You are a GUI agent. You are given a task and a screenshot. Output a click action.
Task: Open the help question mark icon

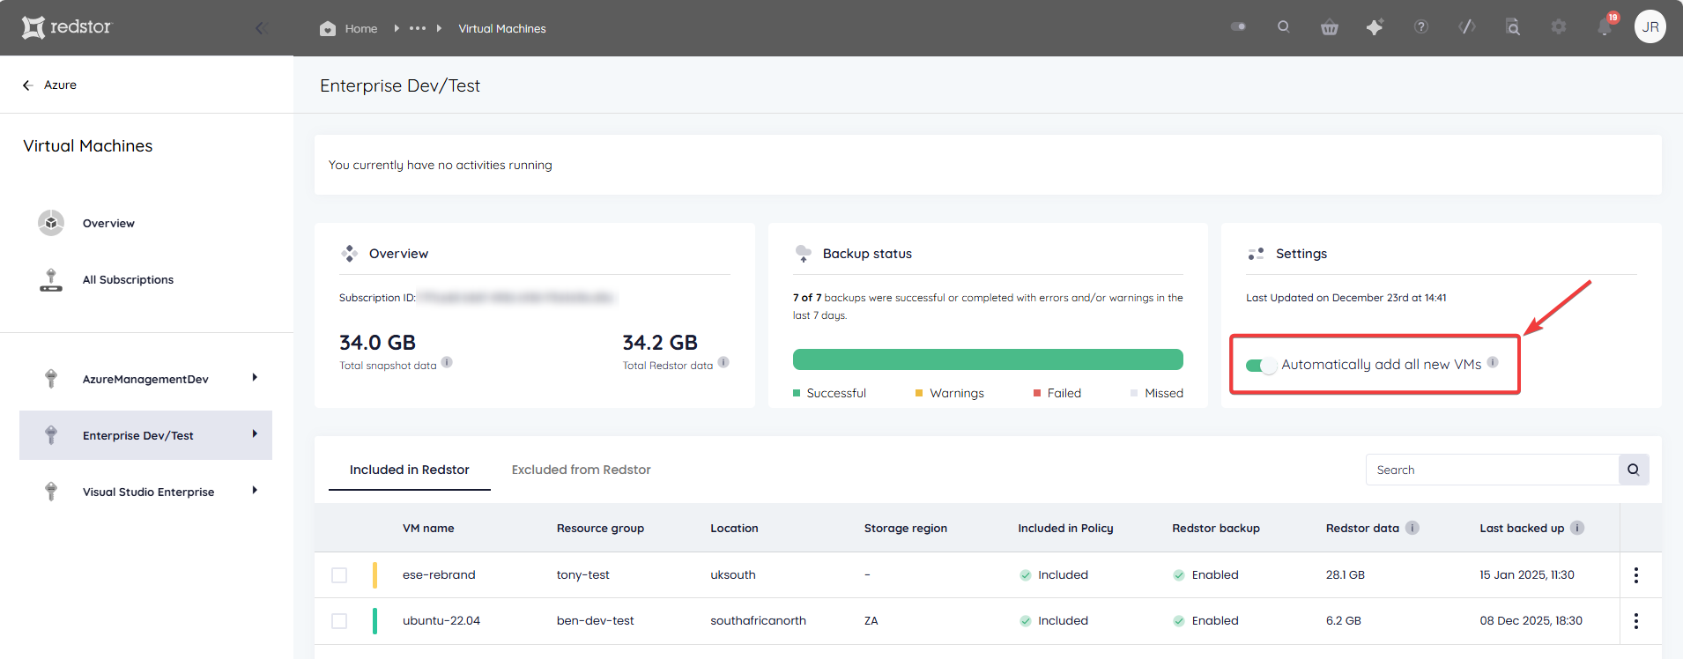pos(1421,27)
